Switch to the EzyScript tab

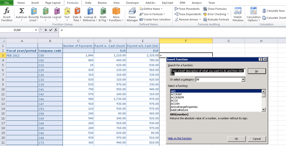[167, 3]
